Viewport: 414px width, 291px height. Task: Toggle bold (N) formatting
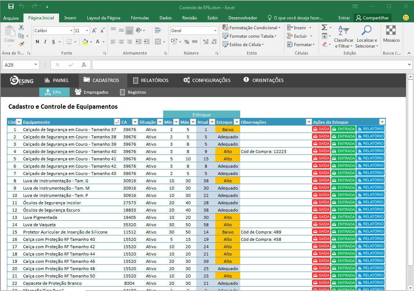tap(37, 42)
